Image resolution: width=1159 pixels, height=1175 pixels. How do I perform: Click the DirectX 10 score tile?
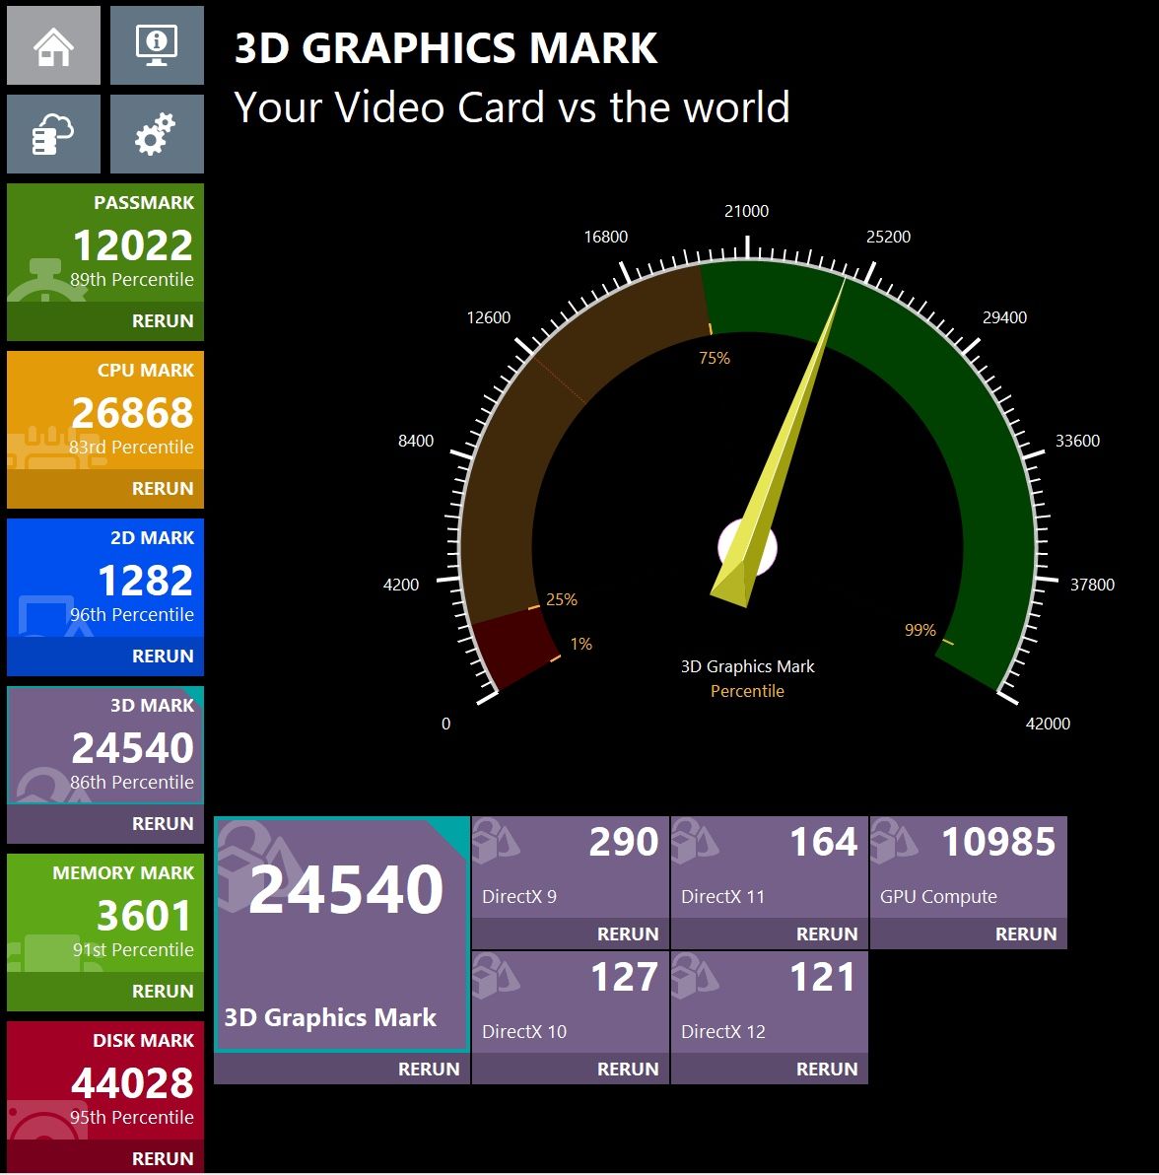click(x=570, y=1002)
